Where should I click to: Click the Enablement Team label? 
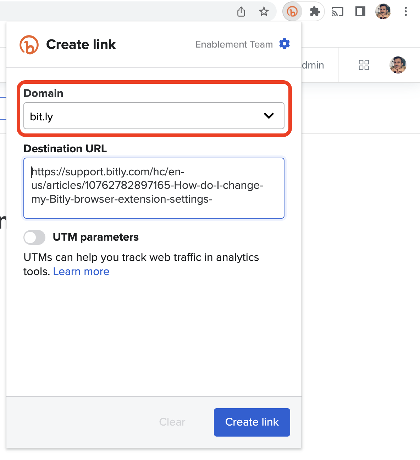point(233,44)
